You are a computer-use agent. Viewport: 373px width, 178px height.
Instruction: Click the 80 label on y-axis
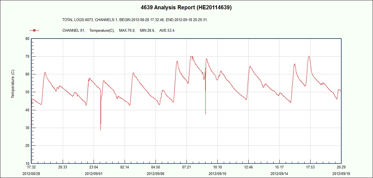click(27, 39)
